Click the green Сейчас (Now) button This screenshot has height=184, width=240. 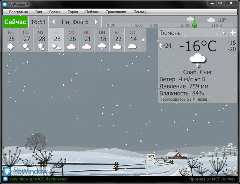click(15, 22)
